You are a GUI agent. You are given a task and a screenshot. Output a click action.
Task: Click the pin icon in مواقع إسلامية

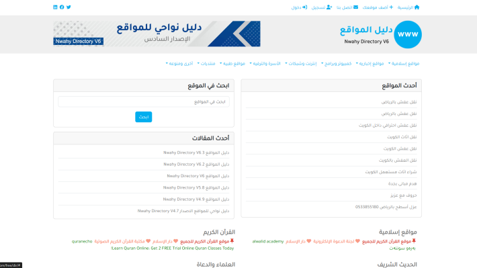(x=414, y=241)
